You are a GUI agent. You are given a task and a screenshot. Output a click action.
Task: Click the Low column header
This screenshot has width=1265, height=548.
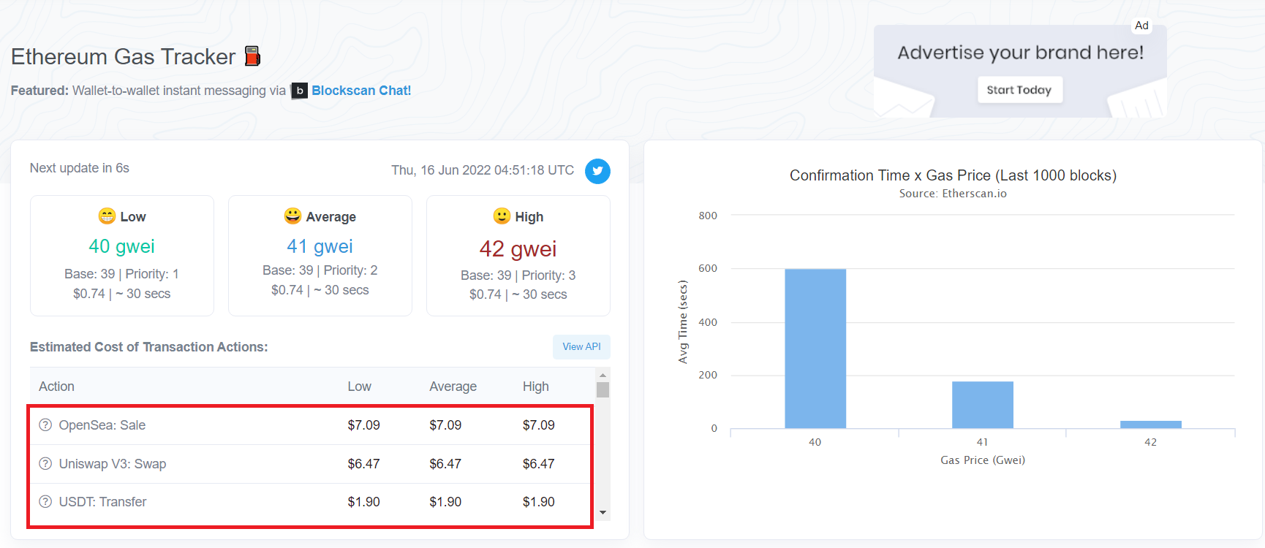click(360, 387)
